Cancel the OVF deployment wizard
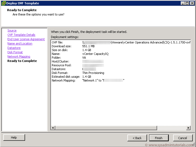 point(183,138)
